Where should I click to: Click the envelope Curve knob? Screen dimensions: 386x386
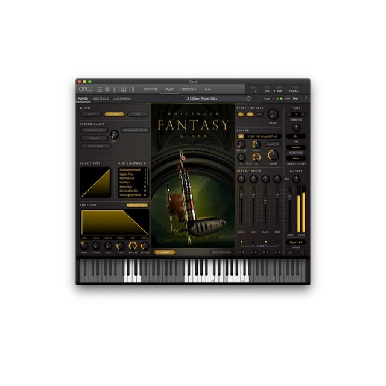point(84,245)
